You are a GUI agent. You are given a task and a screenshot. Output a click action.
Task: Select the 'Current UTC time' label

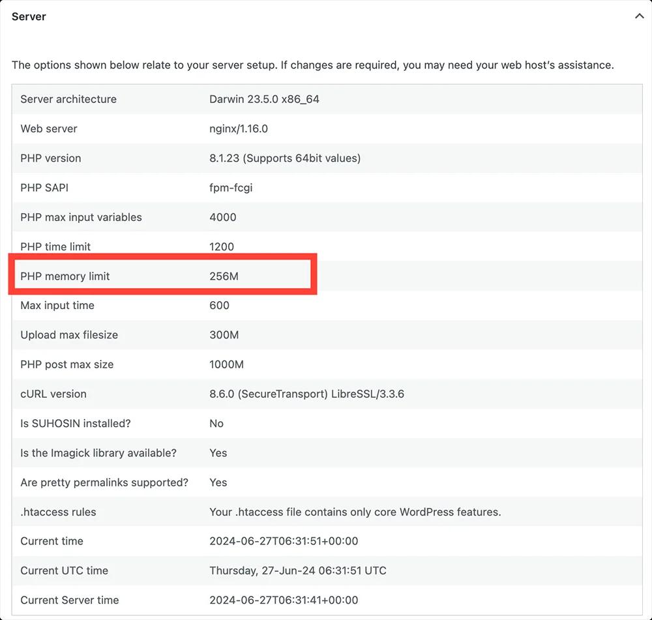click(64, 571)
